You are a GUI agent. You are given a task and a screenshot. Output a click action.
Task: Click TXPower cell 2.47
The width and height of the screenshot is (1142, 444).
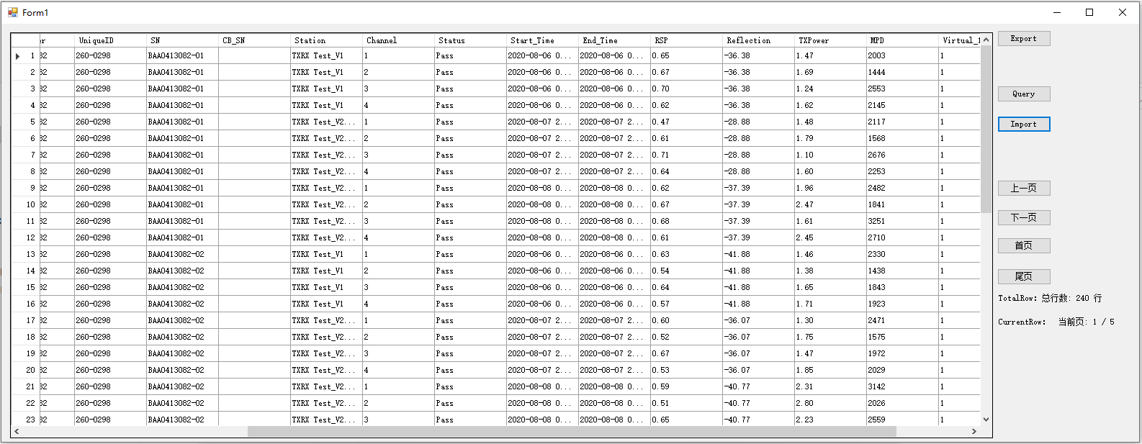(x=831, y=204)
